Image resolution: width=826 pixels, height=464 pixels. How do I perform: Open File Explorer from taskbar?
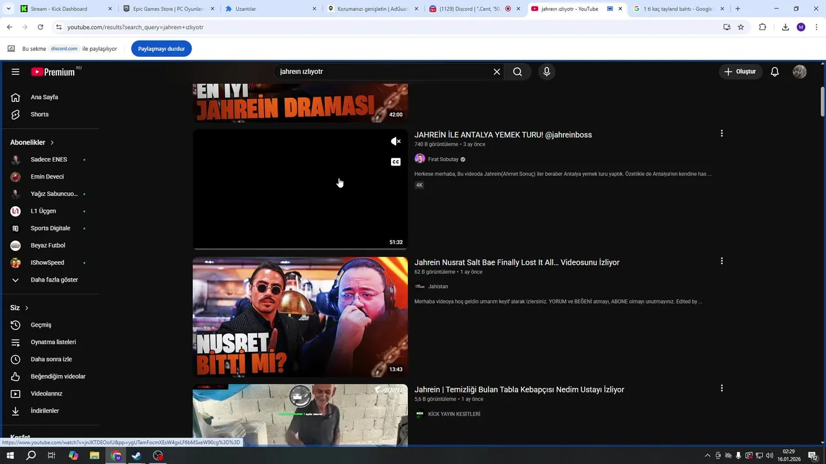click(x=94, y=456)
